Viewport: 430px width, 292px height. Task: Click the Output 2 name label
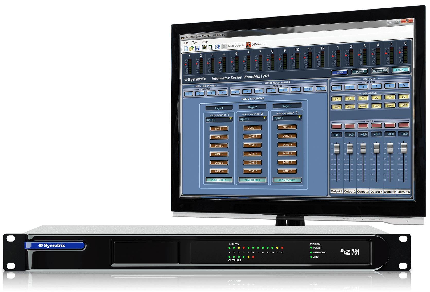click(350, 191)
